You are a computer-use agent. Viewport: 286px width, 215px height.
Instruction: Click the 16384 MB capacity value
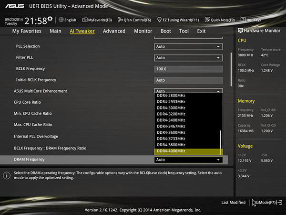coord(245,131)
